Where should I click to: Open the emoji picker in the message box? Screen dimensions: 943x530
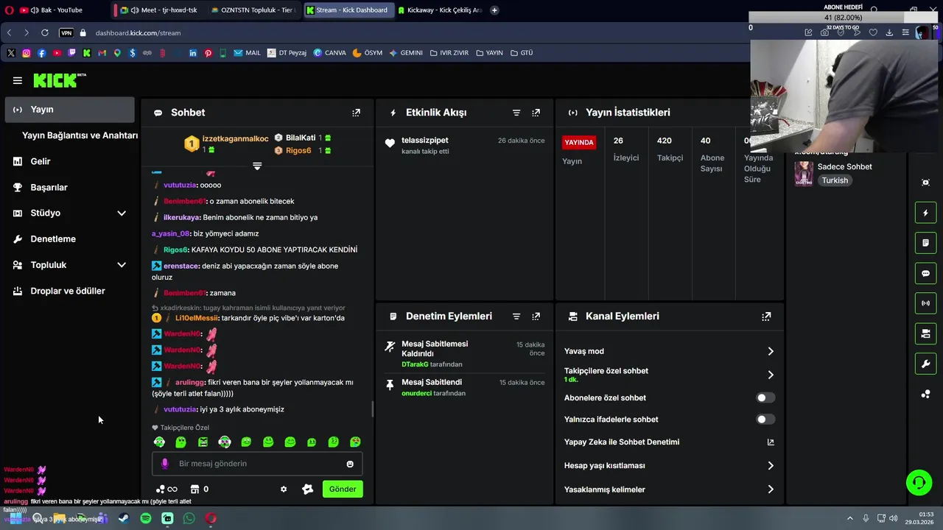click(350, 464)
